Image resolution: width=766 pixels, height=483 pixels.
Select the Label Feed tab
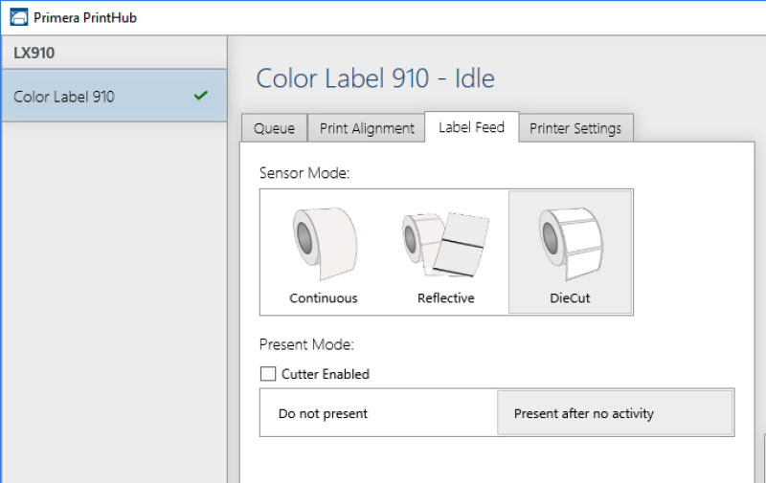pyautogui.click(x=471, y=127)
